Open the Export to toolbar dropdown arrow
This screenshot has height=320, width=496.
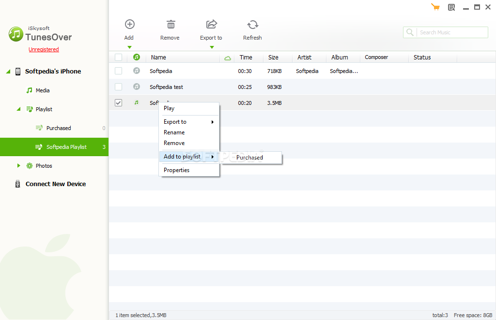(212, 47)
